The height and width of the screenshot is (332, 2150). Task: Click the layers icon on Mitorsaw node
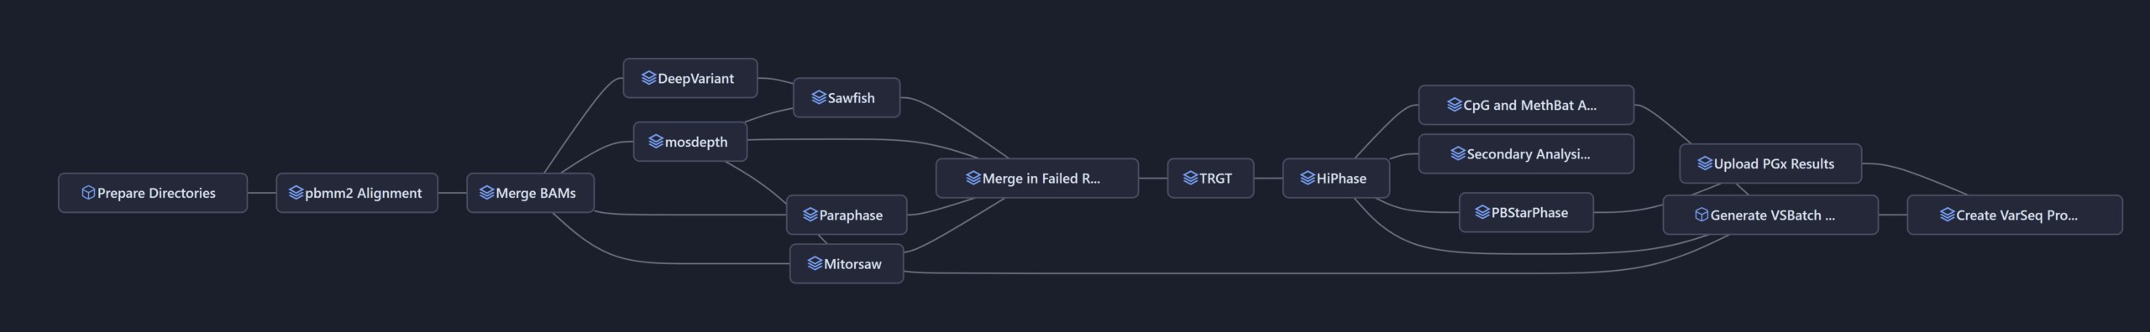pyautogui.click(x=815, y=263)
